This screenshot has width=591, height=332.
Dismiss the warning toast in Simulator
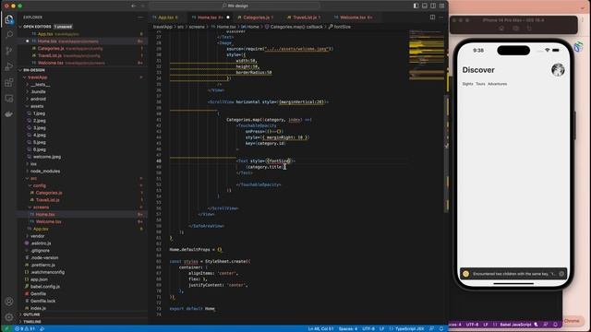[561, 274]
